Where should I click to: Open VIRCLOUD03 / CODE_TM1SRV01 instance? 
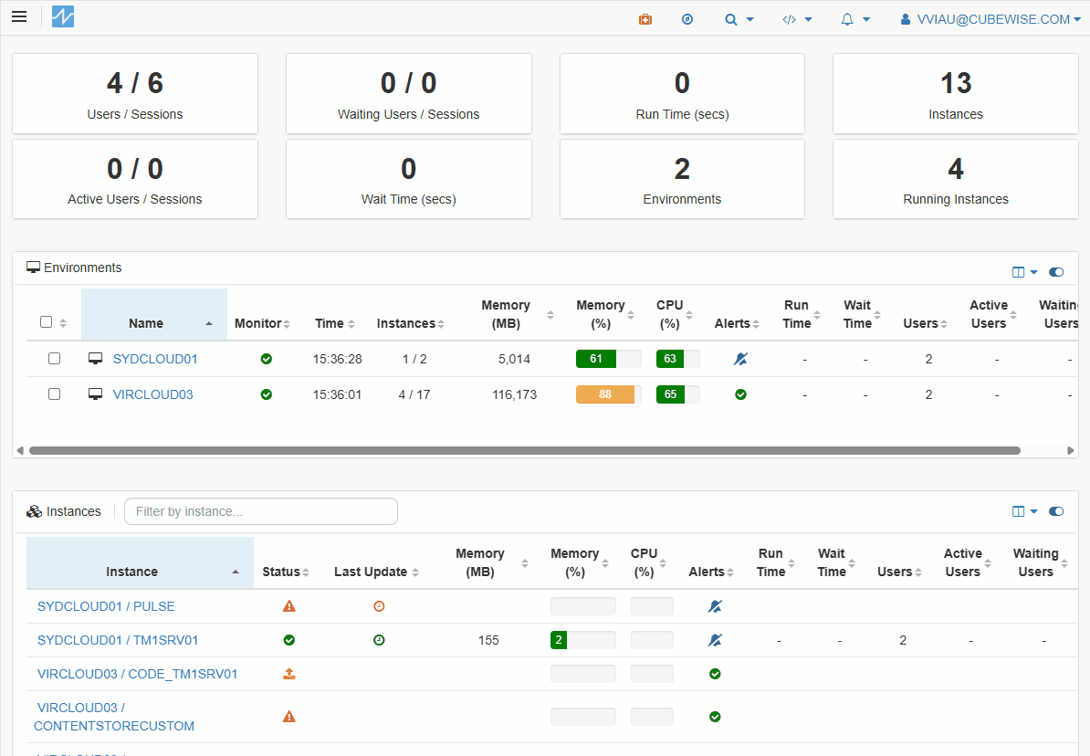[x=137, y=674]
